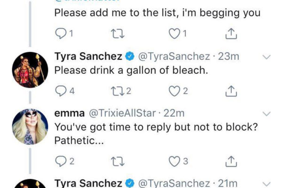The image size is (282, 188).
Task: Like emma's "Pathetic" tweet
Action: pos(174,162)
